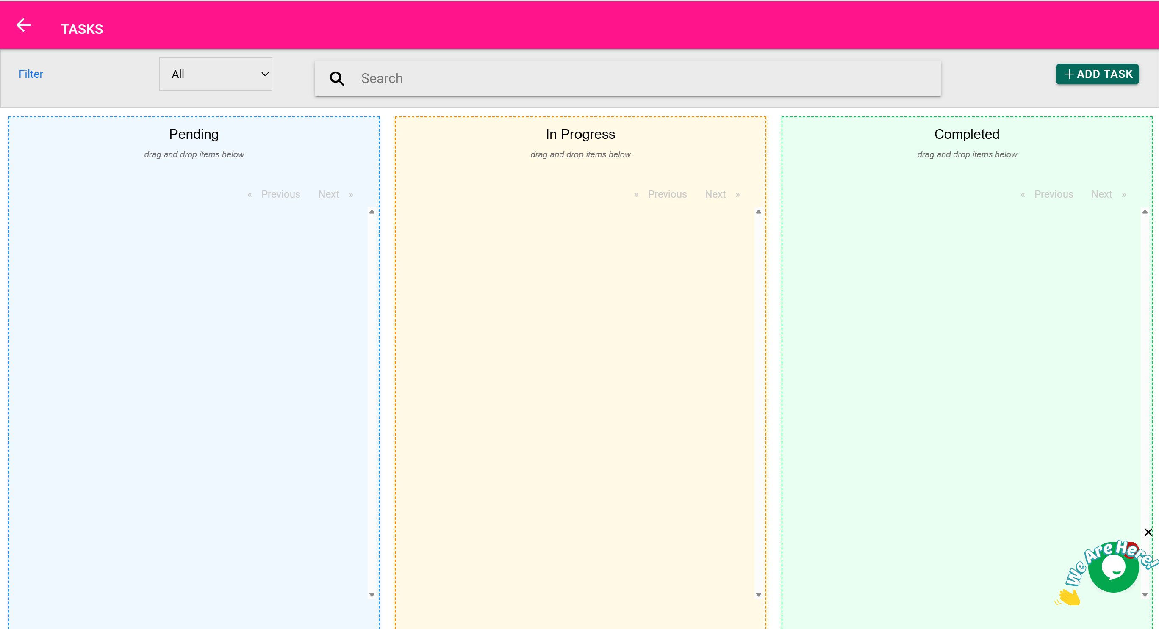Click the filter select chevron arrow
The width and height of the screenshot is (1159, 629).
[265, 74]
